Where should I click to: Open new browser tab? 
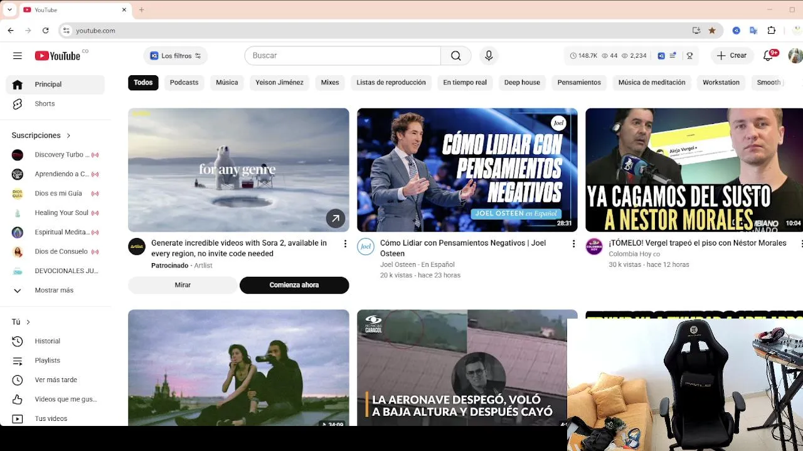[x=142, y=10]
